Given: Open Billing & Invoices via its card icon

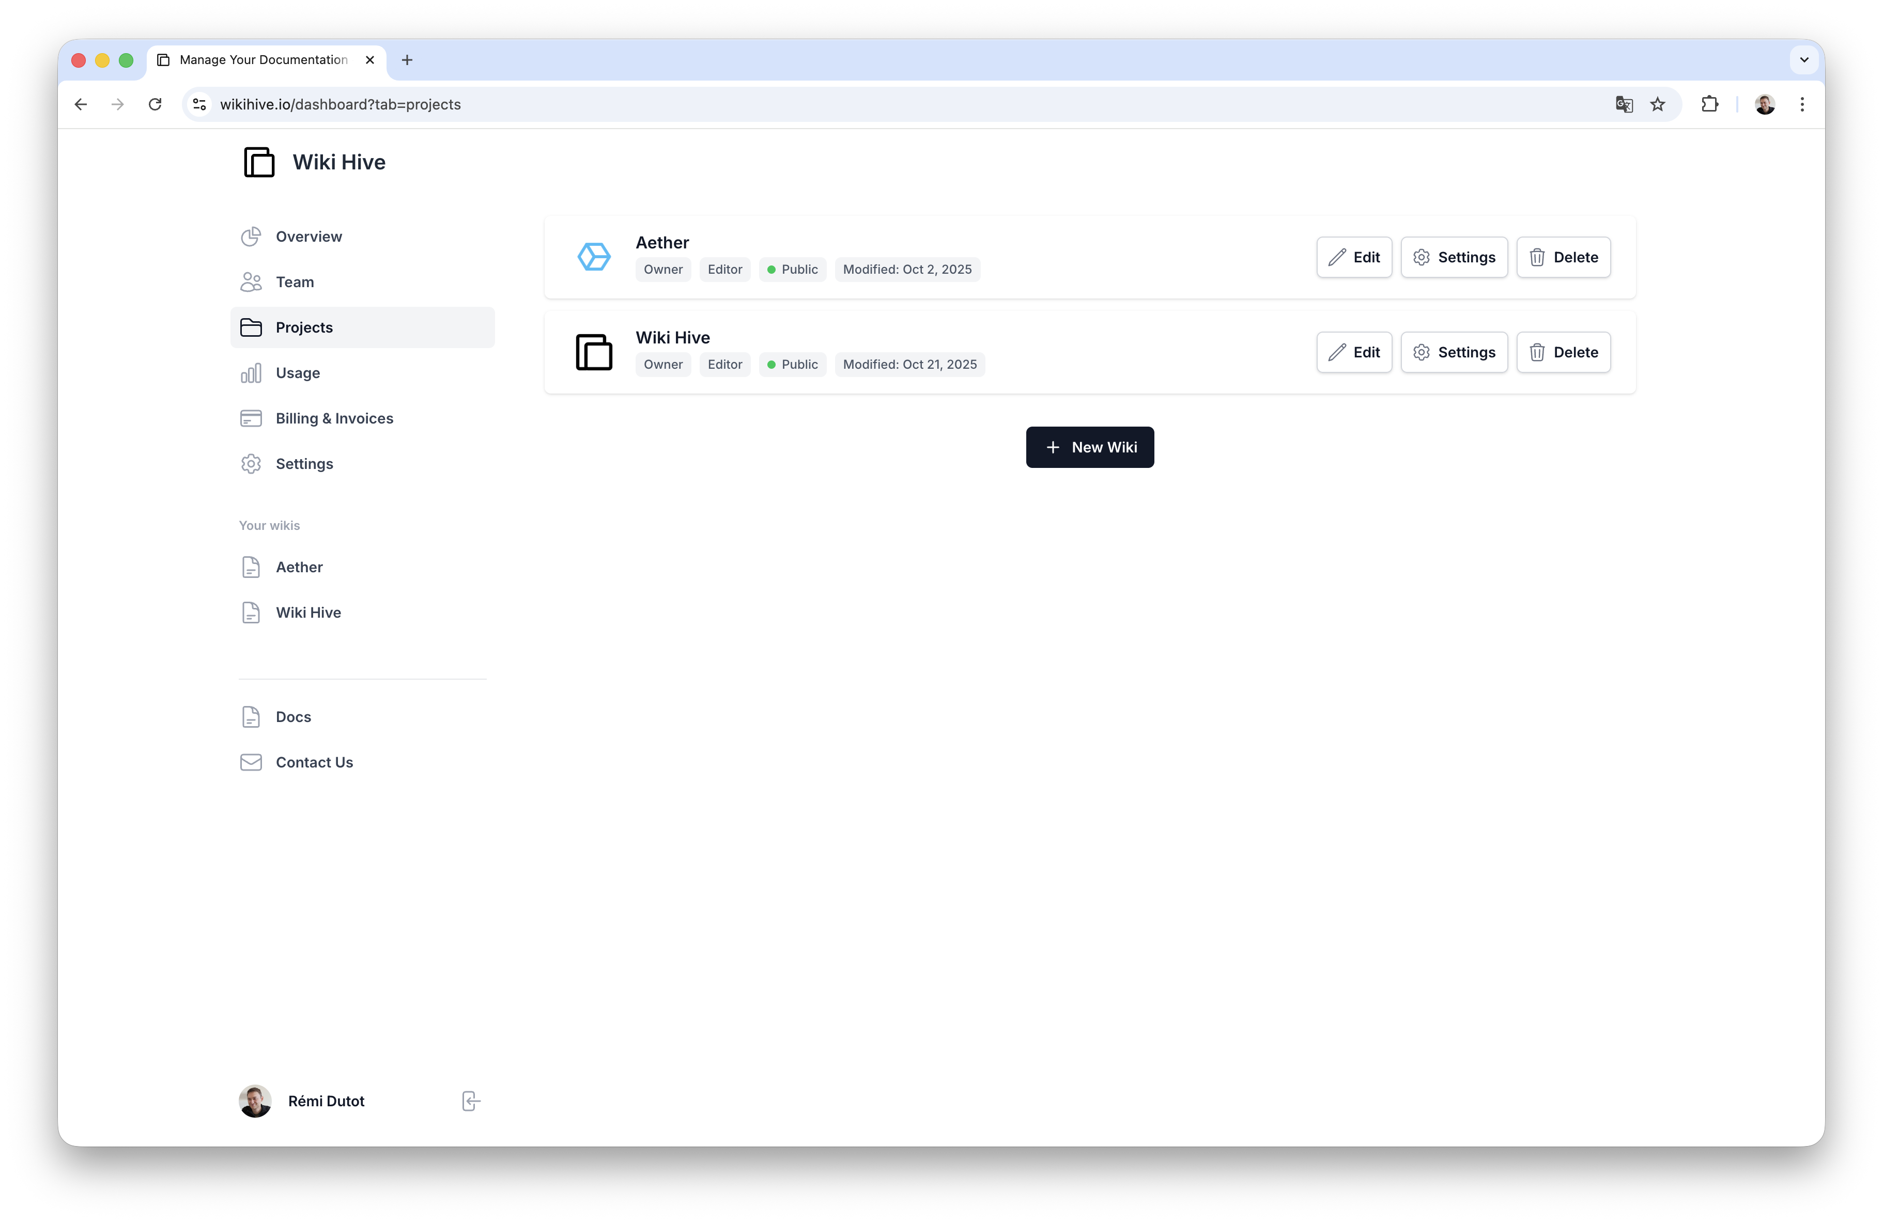Looking at the screenshot, I should tap(251, 418).
